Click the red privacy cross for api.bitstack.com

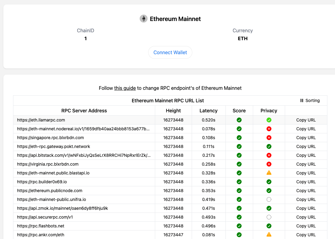coord(269,155)
